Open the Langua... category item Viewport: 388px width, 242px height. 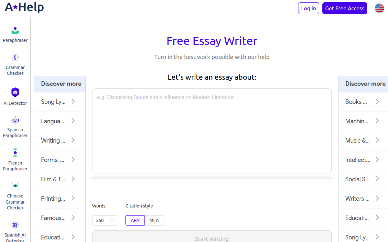(60, 121)
